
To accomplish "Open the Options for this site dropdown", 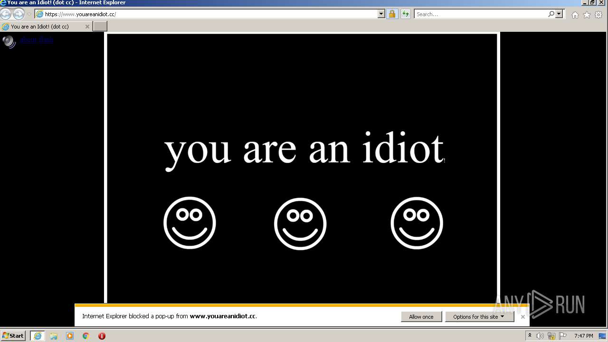I will [x=479, y=317].
